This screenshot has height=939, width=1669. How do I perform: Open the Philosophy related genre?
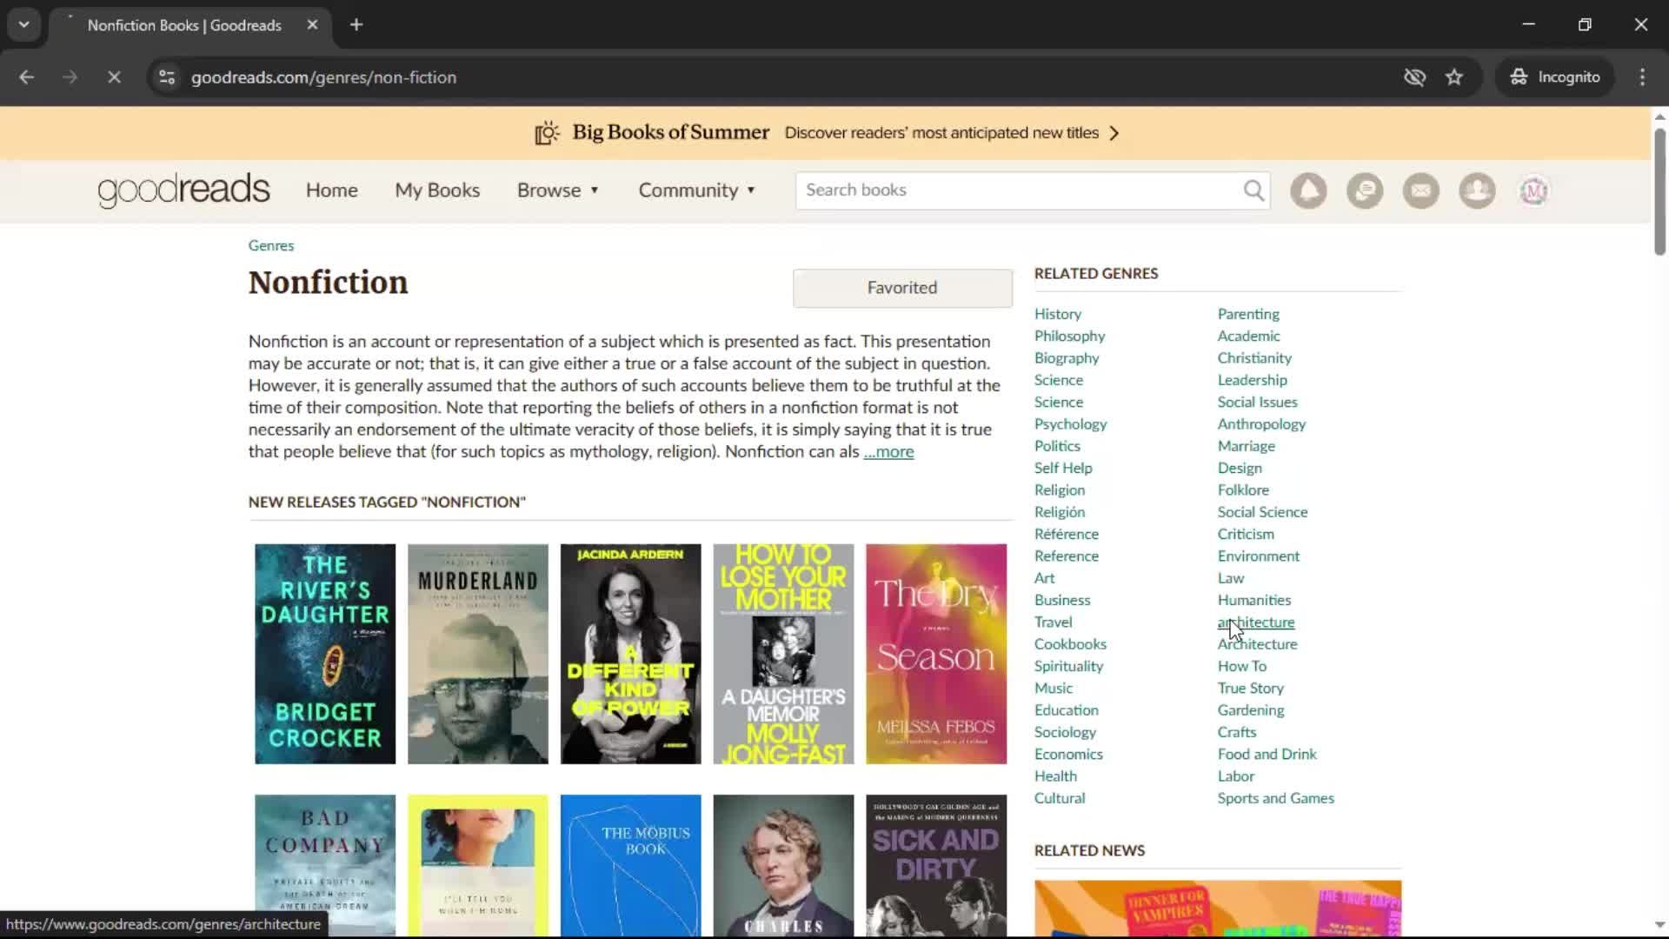(1069, 336)
